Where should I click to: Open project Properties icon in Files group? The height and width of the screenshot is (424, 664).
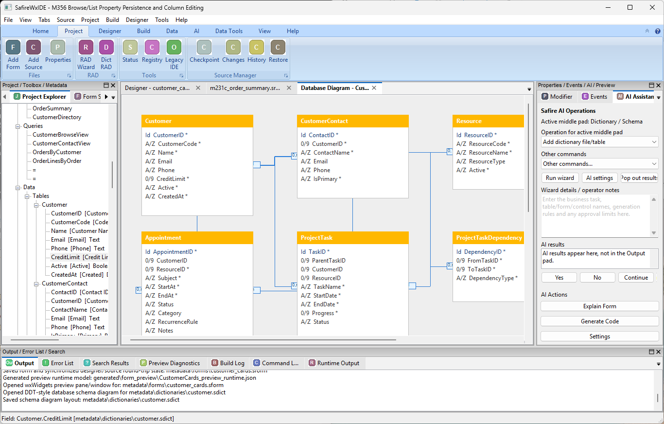58,48
